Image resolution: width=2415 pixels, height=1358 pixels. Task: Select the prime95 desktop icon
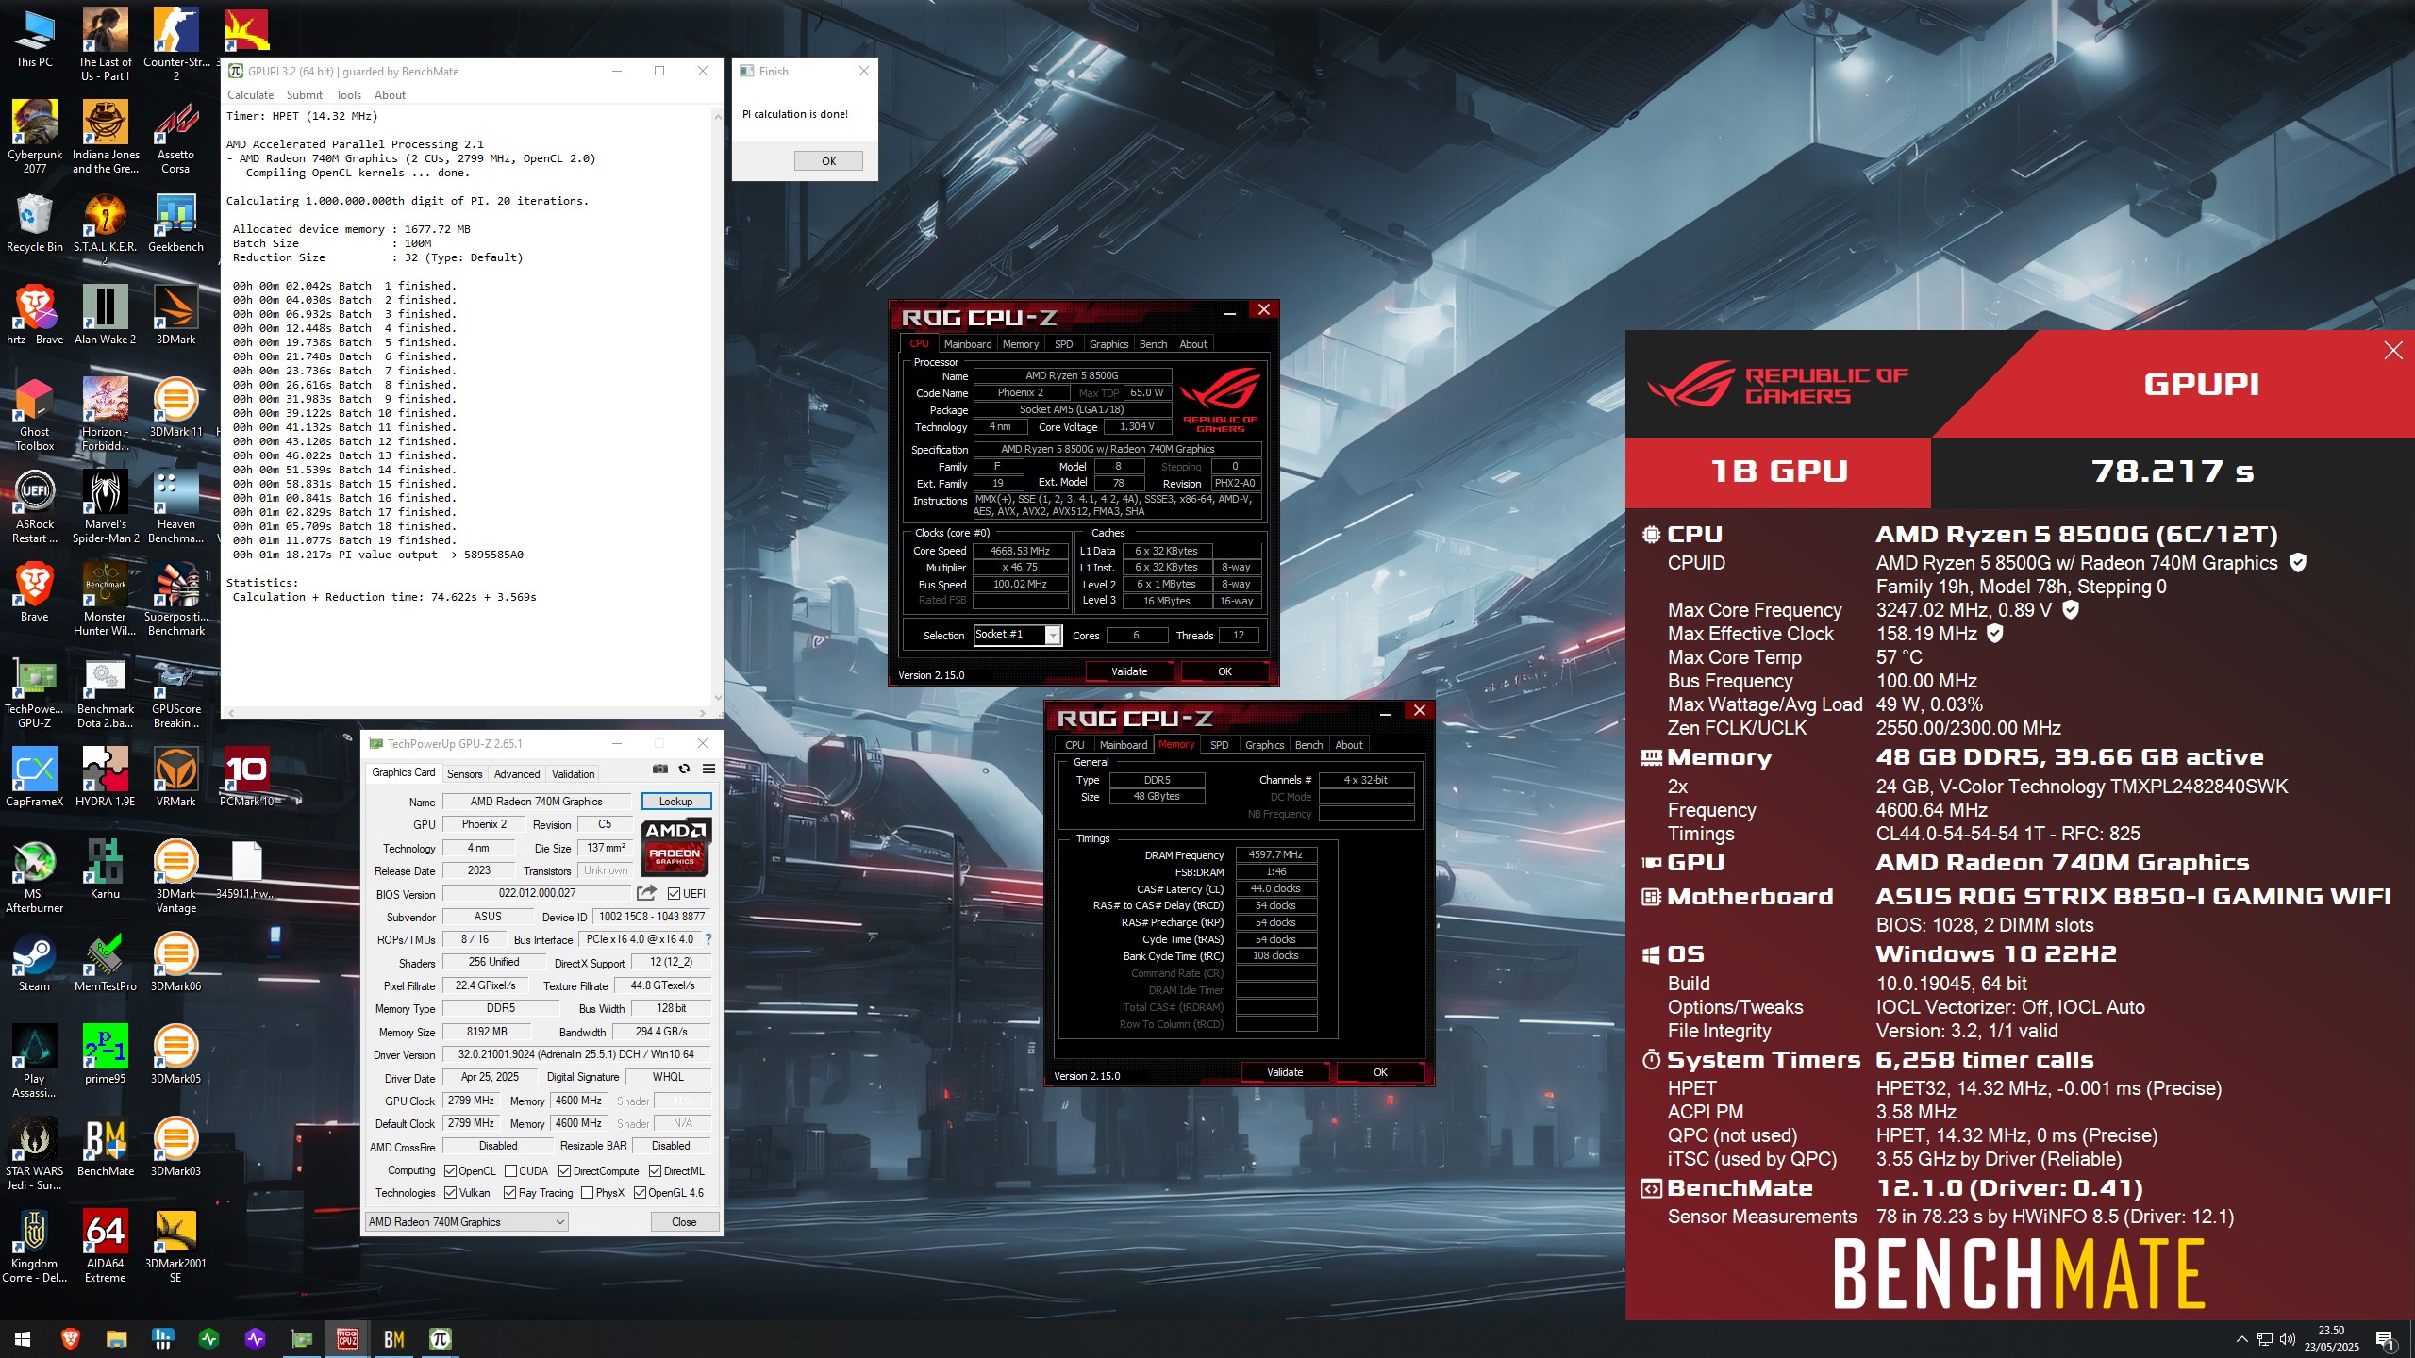point(105,1054)
